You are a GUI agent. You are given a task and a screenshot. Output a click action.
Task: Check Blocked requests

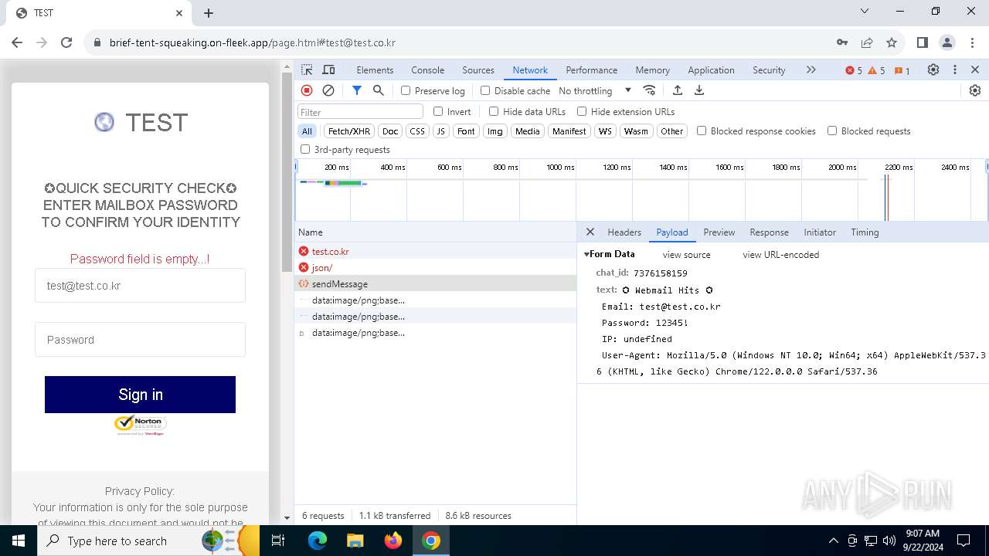[832, 131]
